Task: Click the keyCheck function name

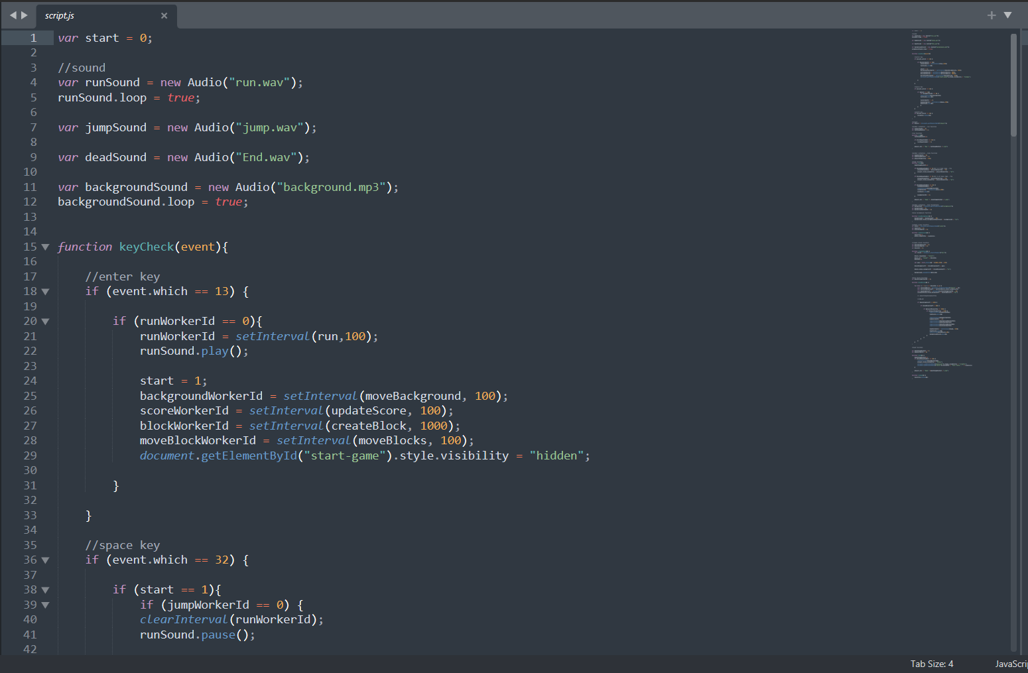Action: (147, 247)
